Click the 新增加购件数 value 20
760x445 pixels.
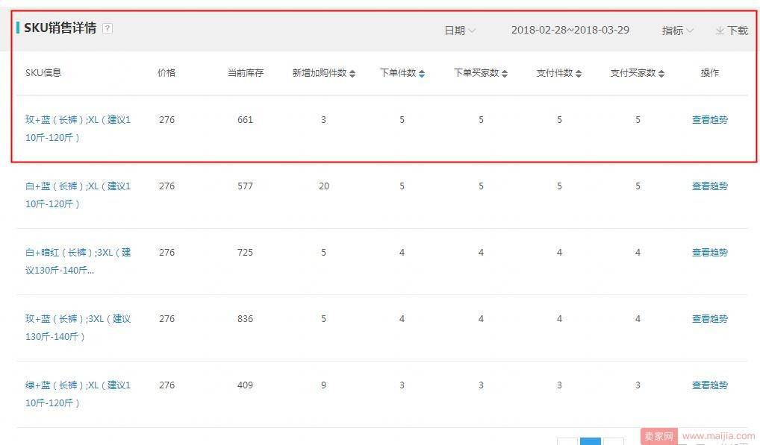324,186
